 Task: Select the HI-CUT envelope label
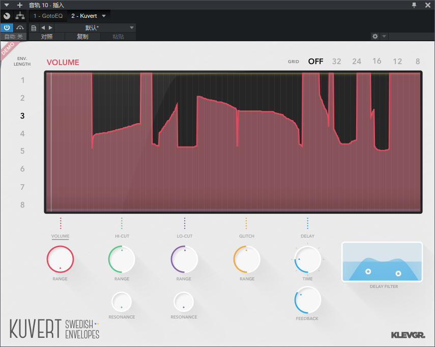tap(122, 236)
